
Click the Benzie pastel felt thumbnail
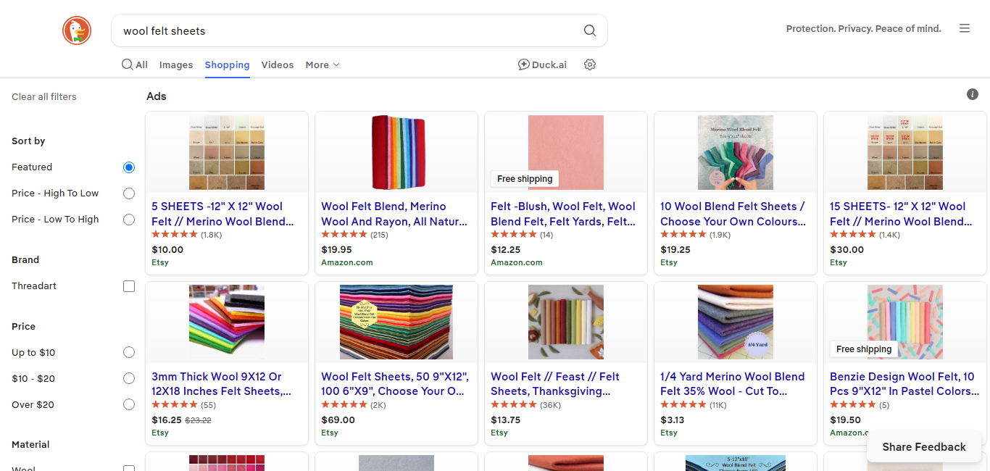pos(905,322)
